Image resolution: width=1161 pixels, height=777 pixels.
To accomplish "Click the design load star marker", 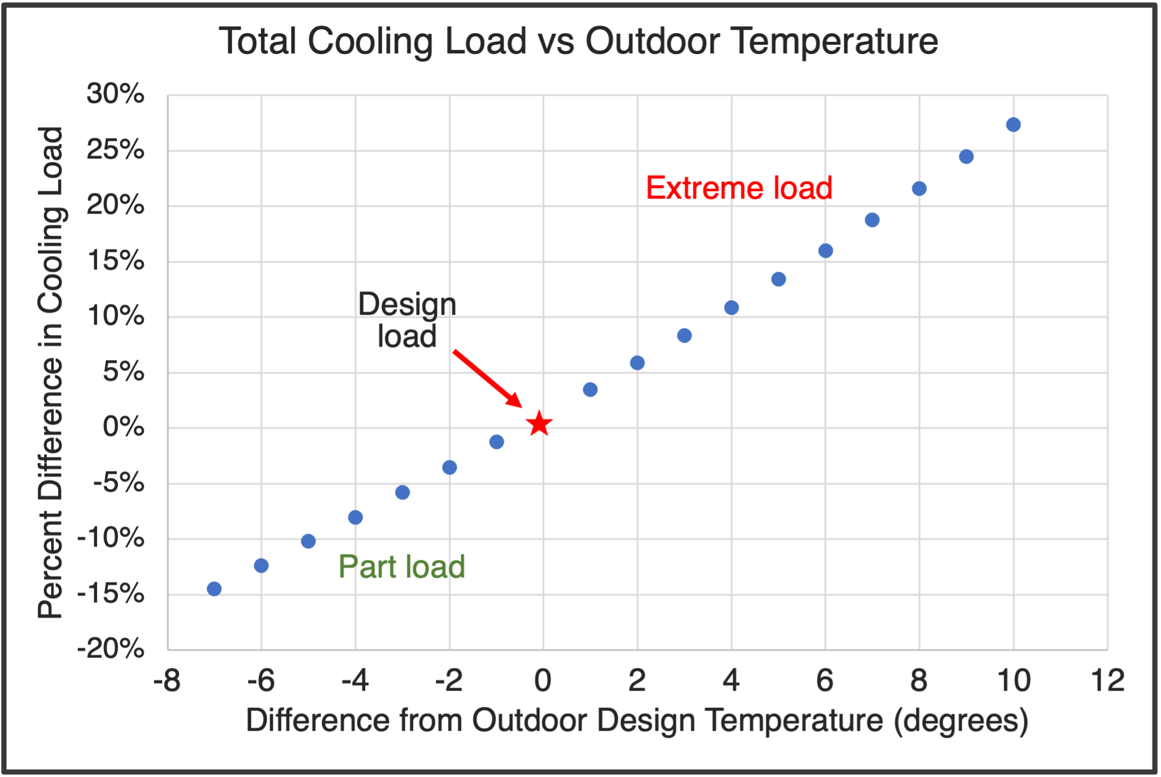I will 539,424.
